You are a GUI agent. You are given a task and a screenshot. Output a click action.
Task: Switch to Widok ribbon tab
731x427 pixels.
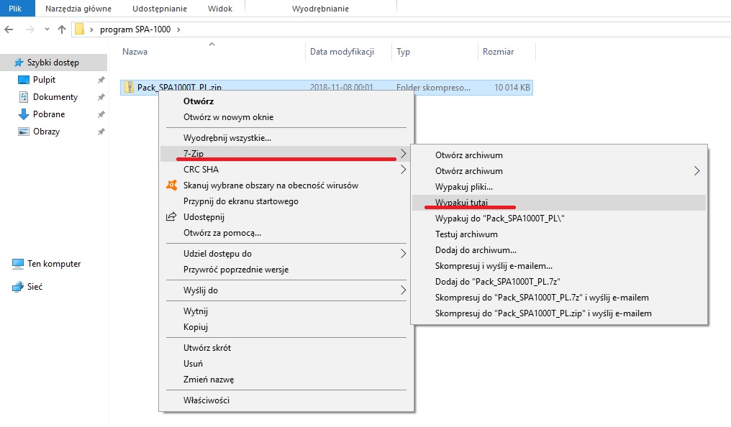coord(220,9)
